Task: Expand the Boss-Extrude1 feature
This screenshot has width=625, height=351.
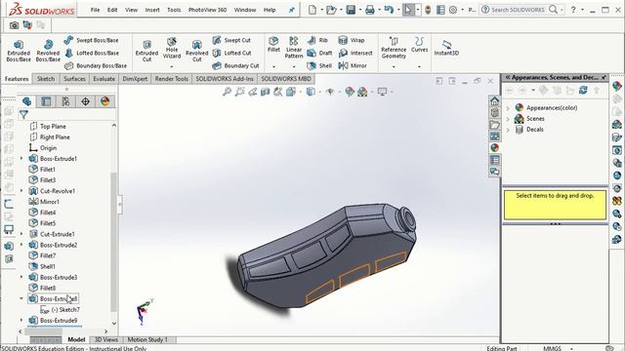Action: (x=21, y=158)
